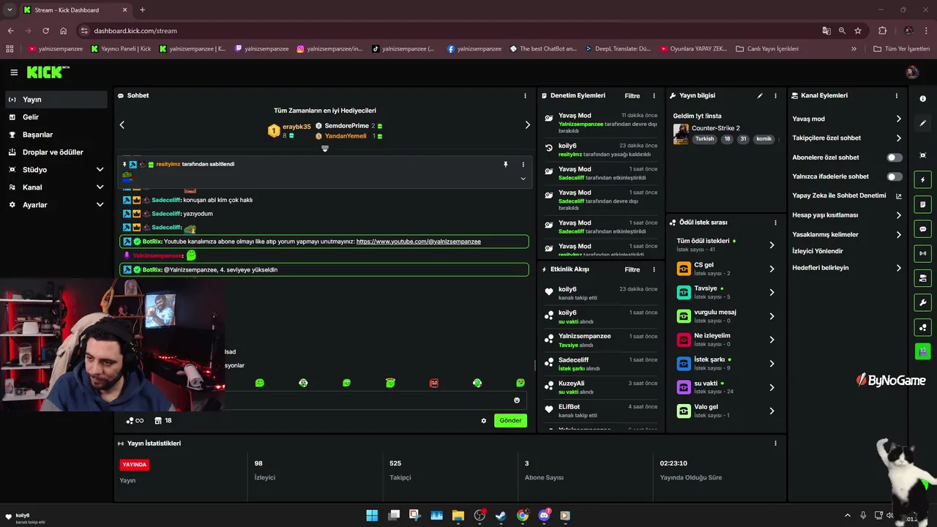Click the pencil icon in right rail

[922, 123]
